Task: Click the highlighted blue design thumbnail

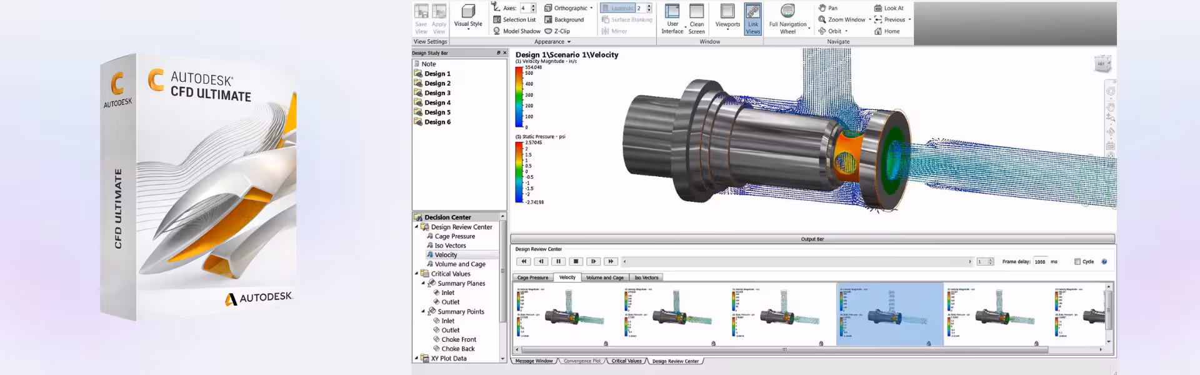Action: [890, 314]
